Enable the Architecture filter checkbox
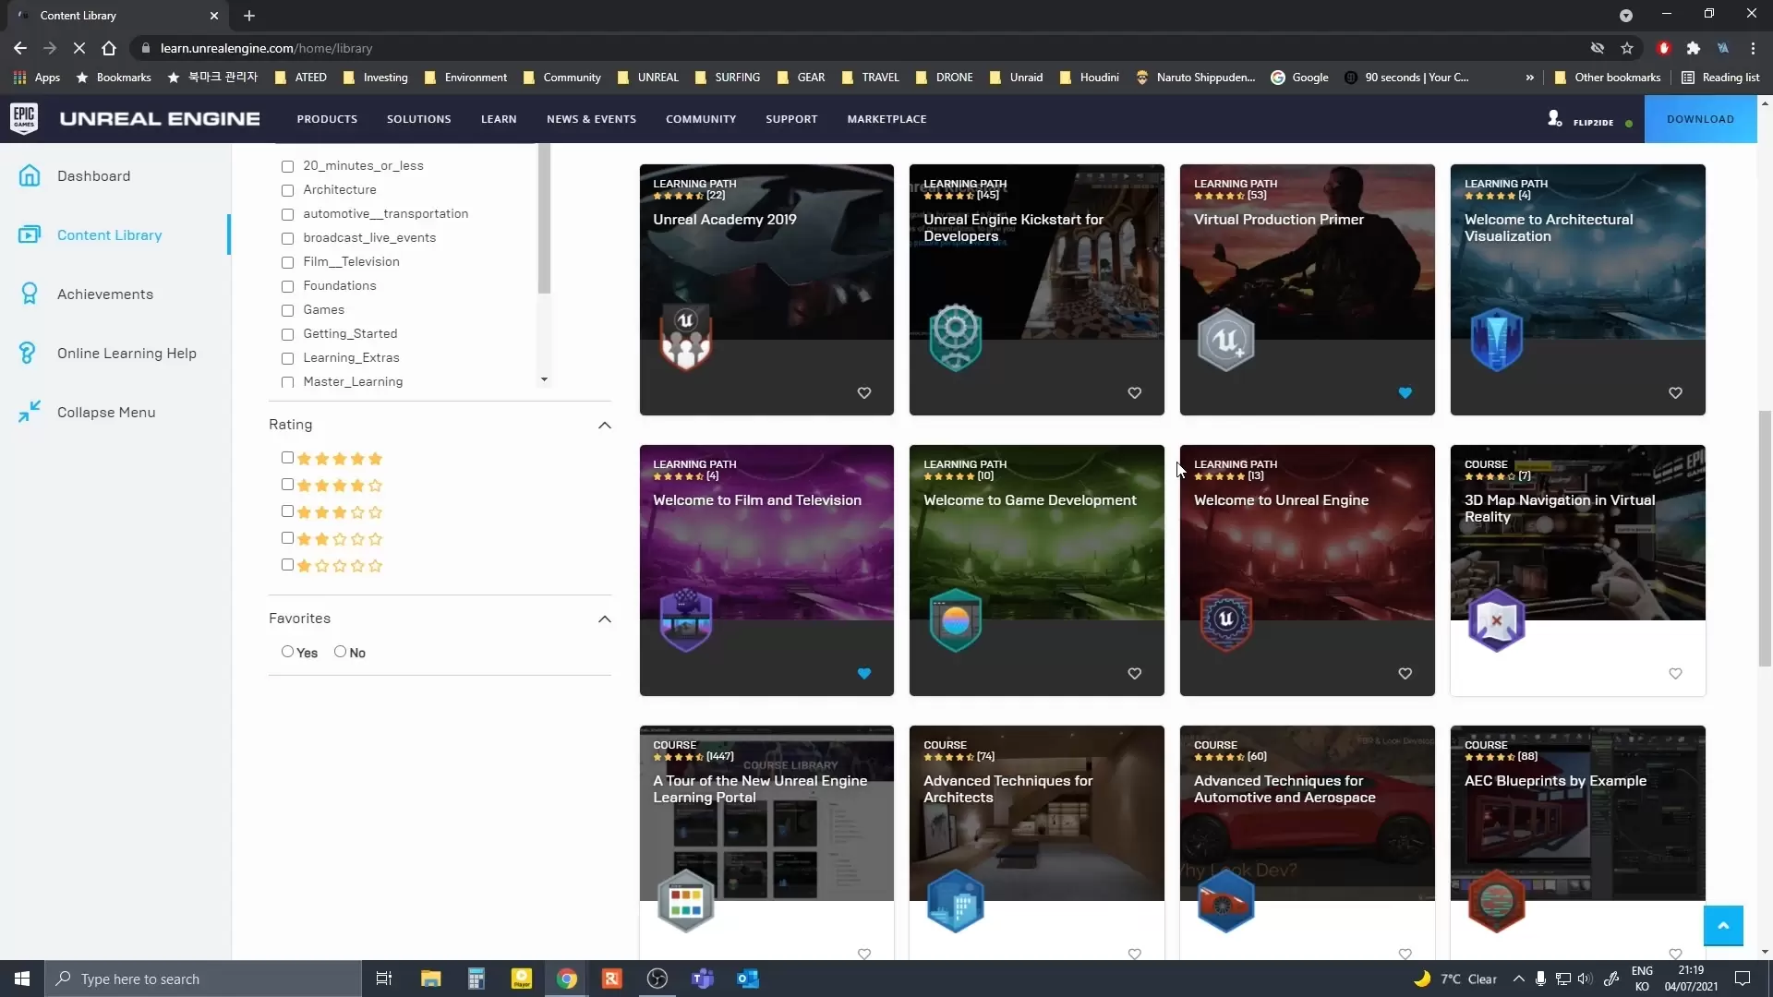 [x=287, y=190]
